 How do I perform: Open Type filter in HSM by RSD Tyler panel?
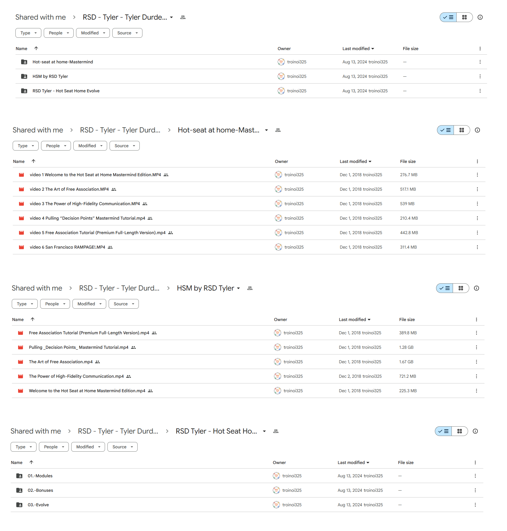click(x=25, y=304)
